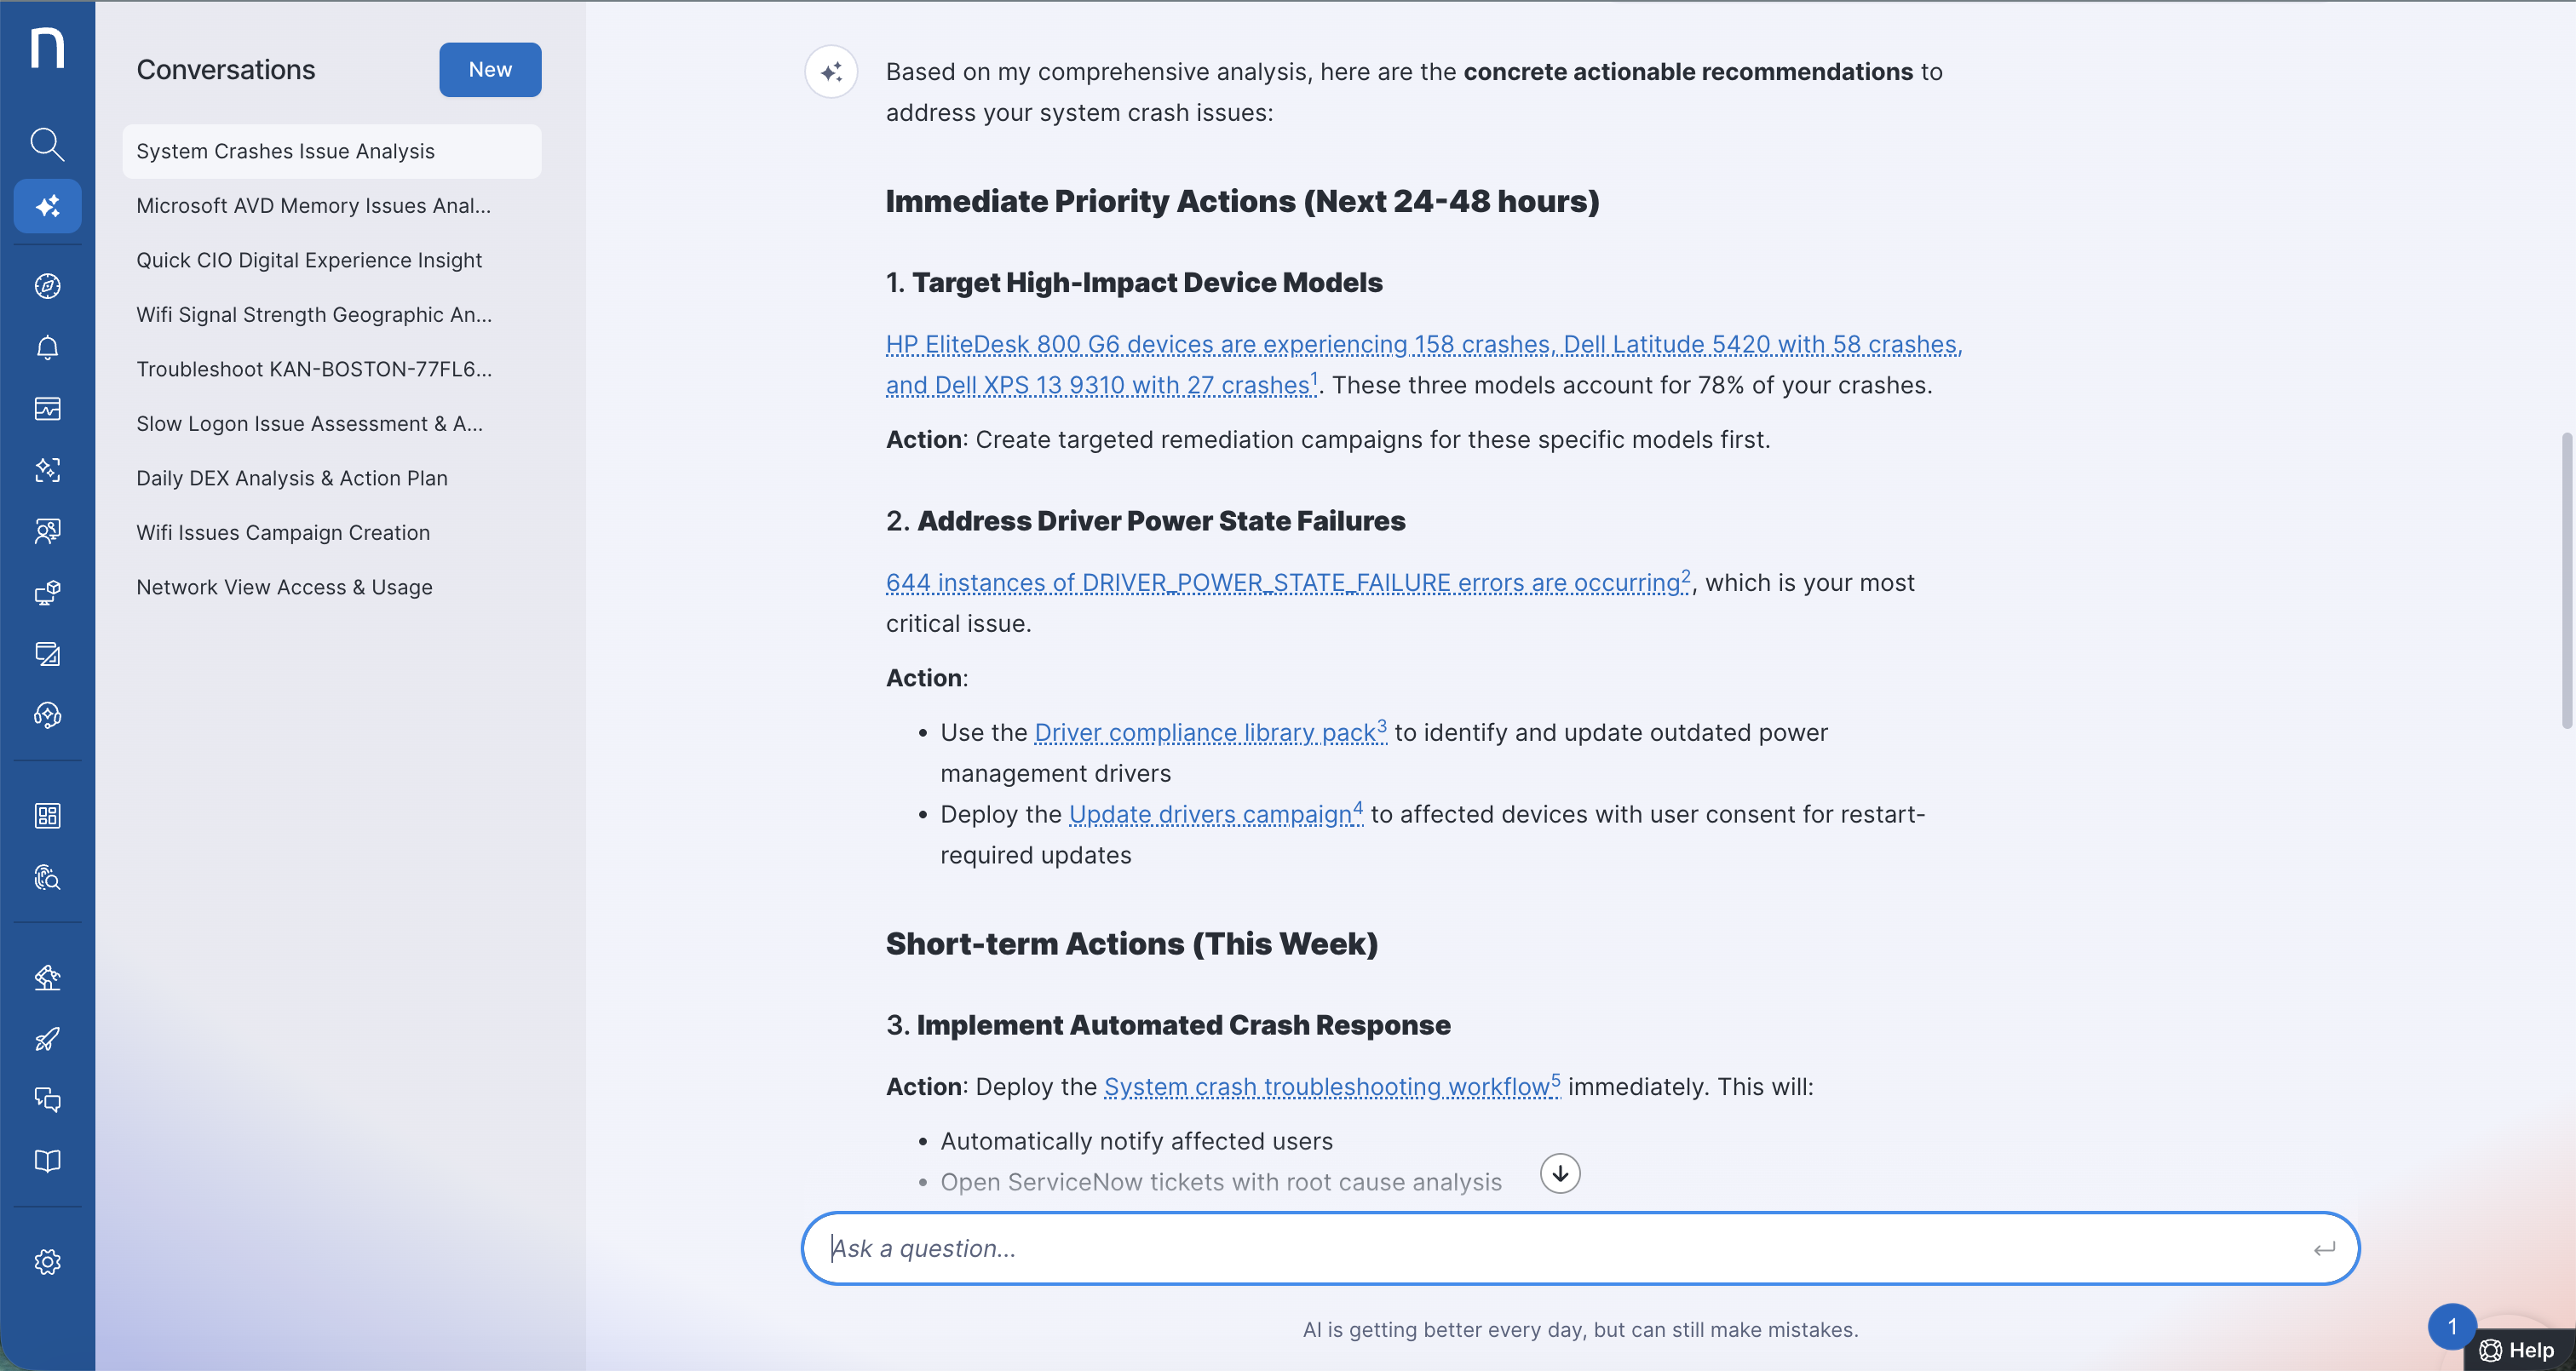
Task: Open Microsoft AVD Memory Issues conversation
Action: coord(313,206)
